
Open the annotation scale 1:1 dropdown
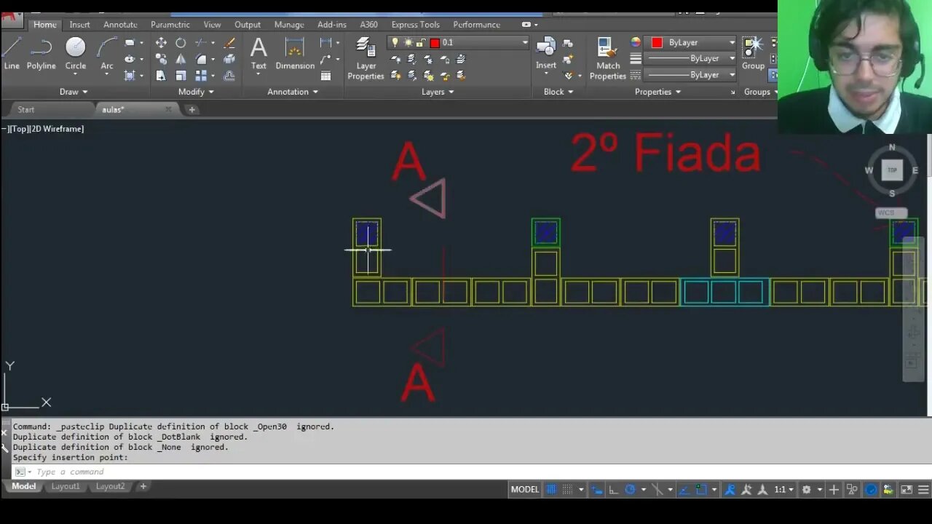pos(783,490)
